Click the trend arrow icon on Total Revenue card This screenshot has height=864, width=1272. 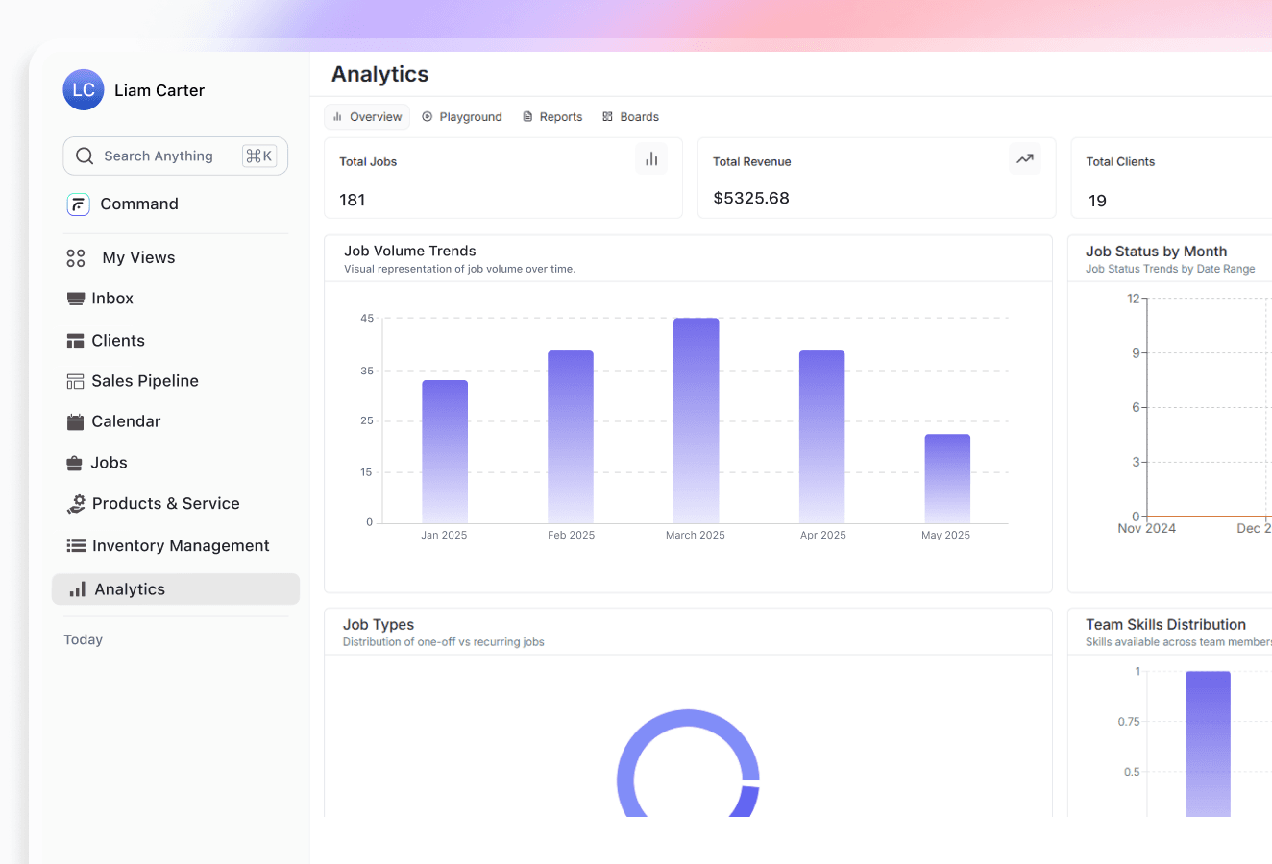pyautogui.click(x=1024, y=158)
